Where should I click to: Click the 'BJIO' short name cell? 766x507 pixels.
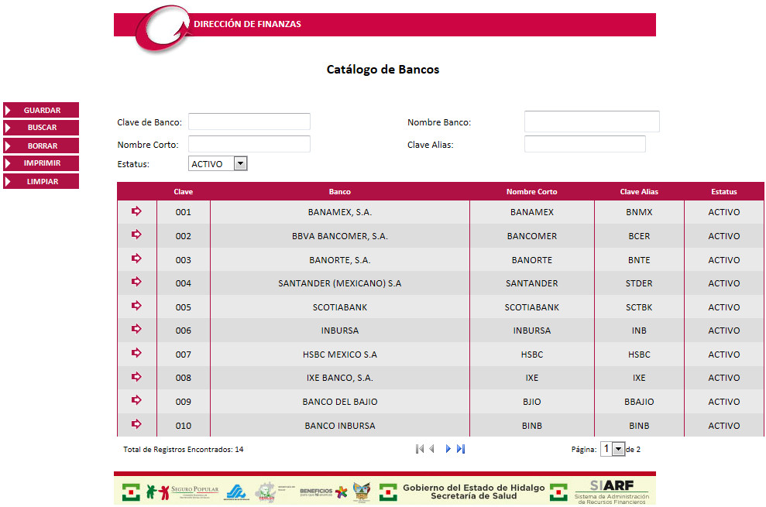(x=531, y=402)
